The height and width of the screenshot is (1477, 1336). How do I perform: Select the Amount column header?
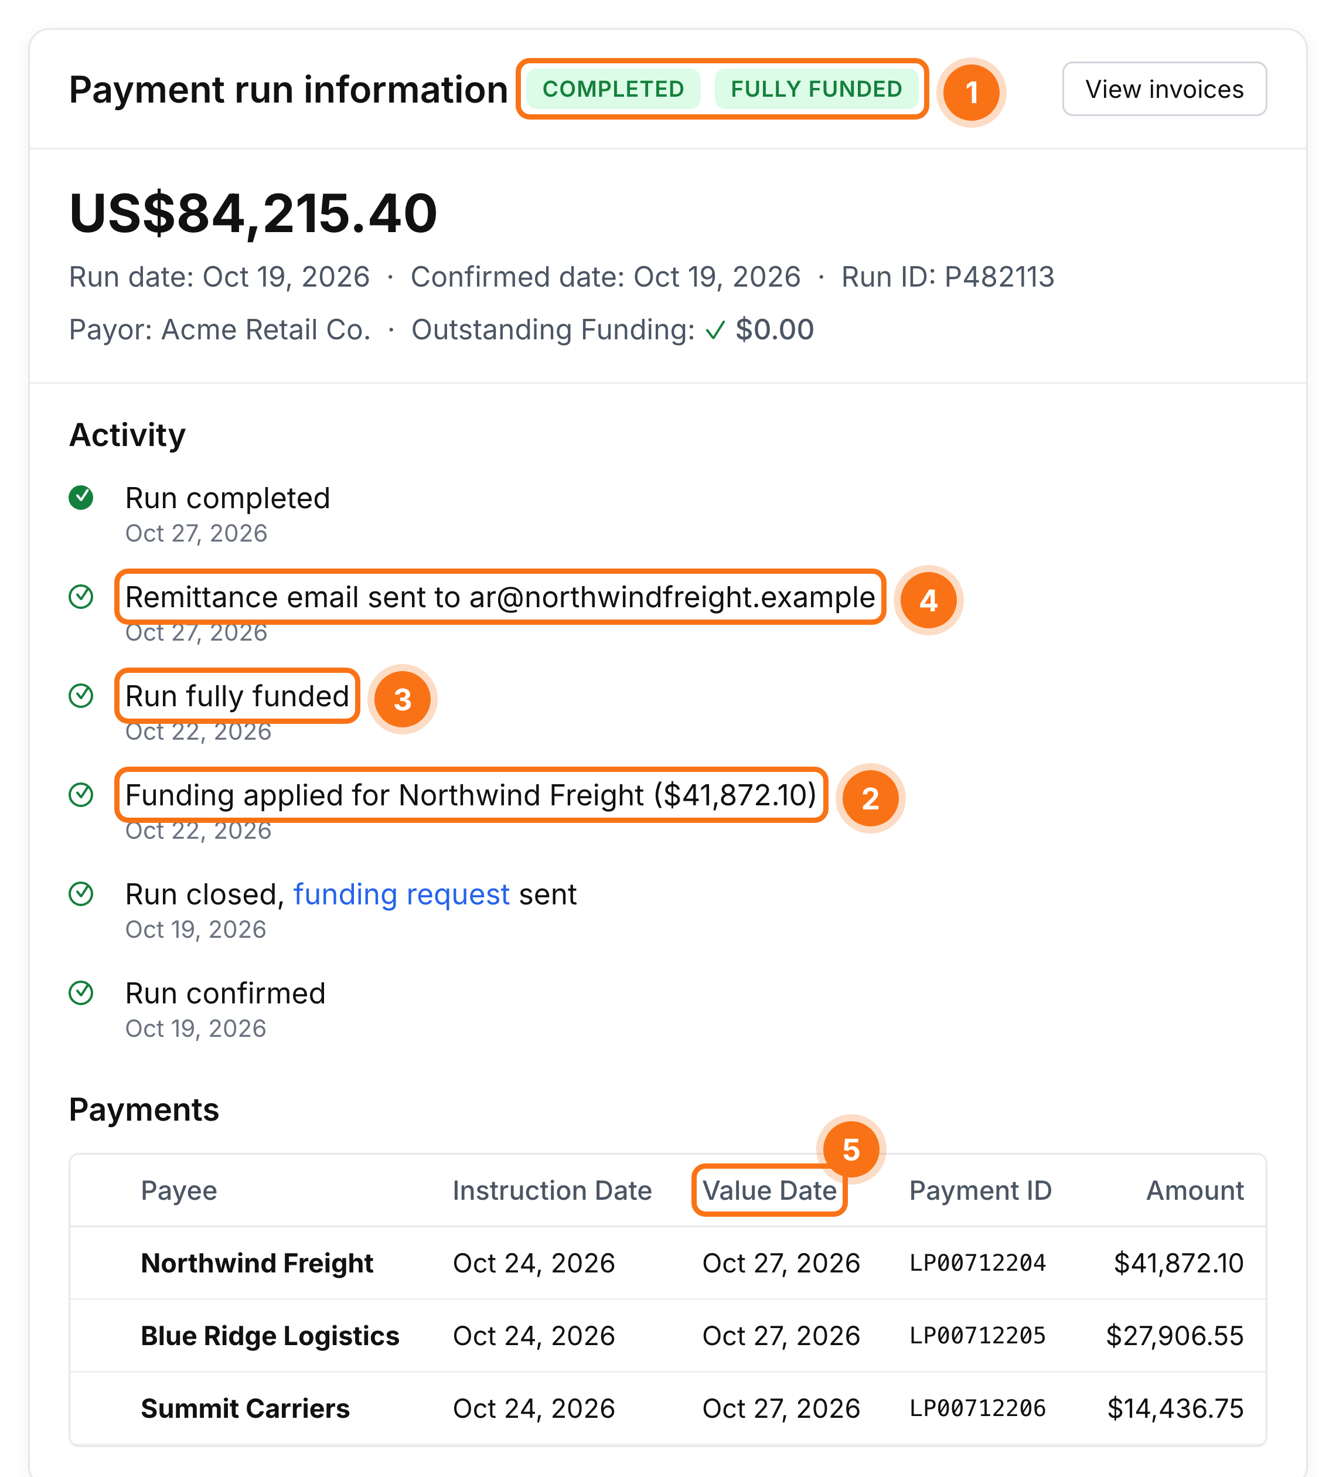click(1195, 1190)
